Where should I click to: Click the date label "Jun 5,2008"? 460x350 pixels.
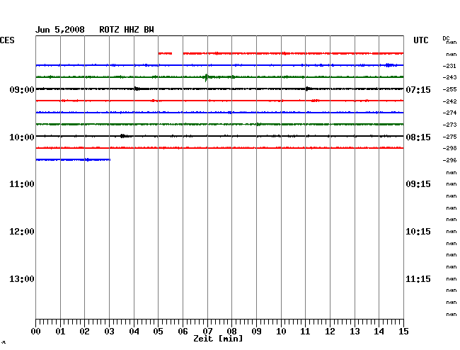point(60,30)
